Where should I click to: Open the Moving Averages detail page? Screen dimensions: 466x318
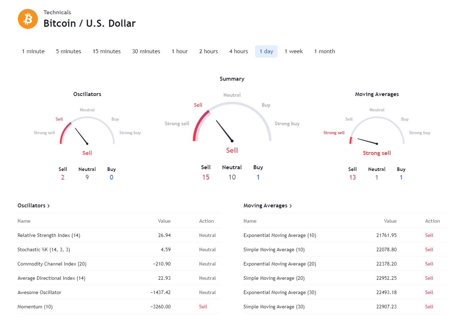tap(265, 205)
